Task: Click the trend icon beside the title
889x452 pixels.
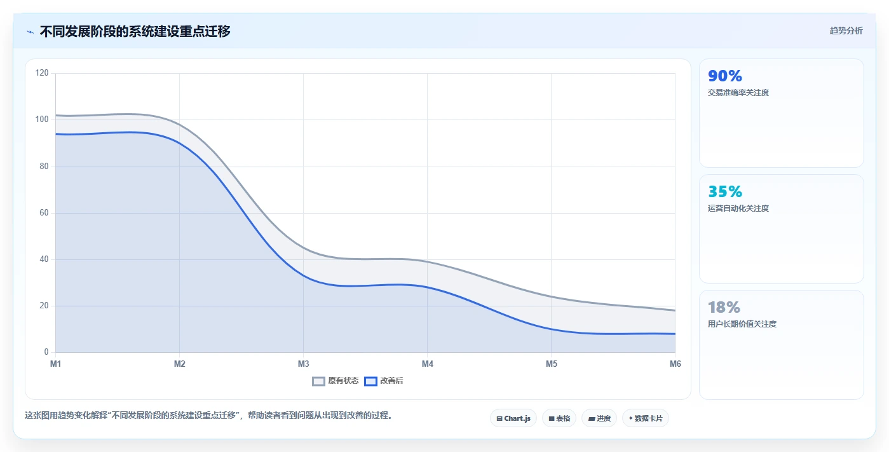Action: coord(30,31)
